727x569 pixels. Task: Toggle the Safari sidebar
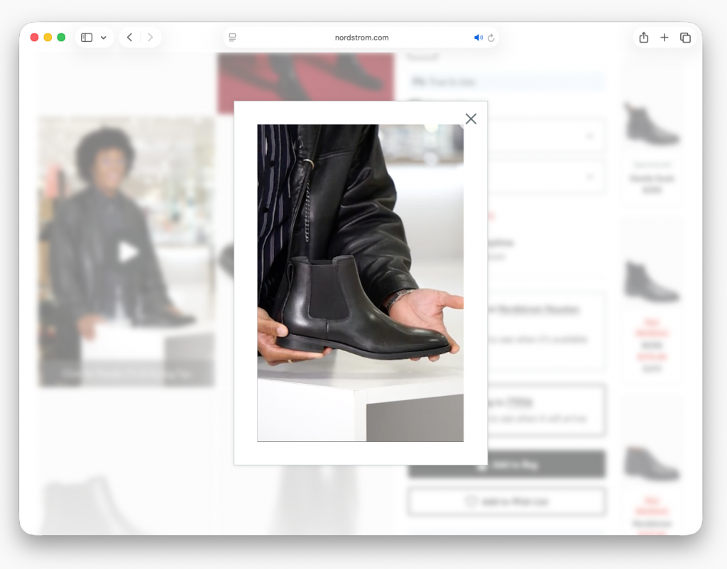click(87, 38)
